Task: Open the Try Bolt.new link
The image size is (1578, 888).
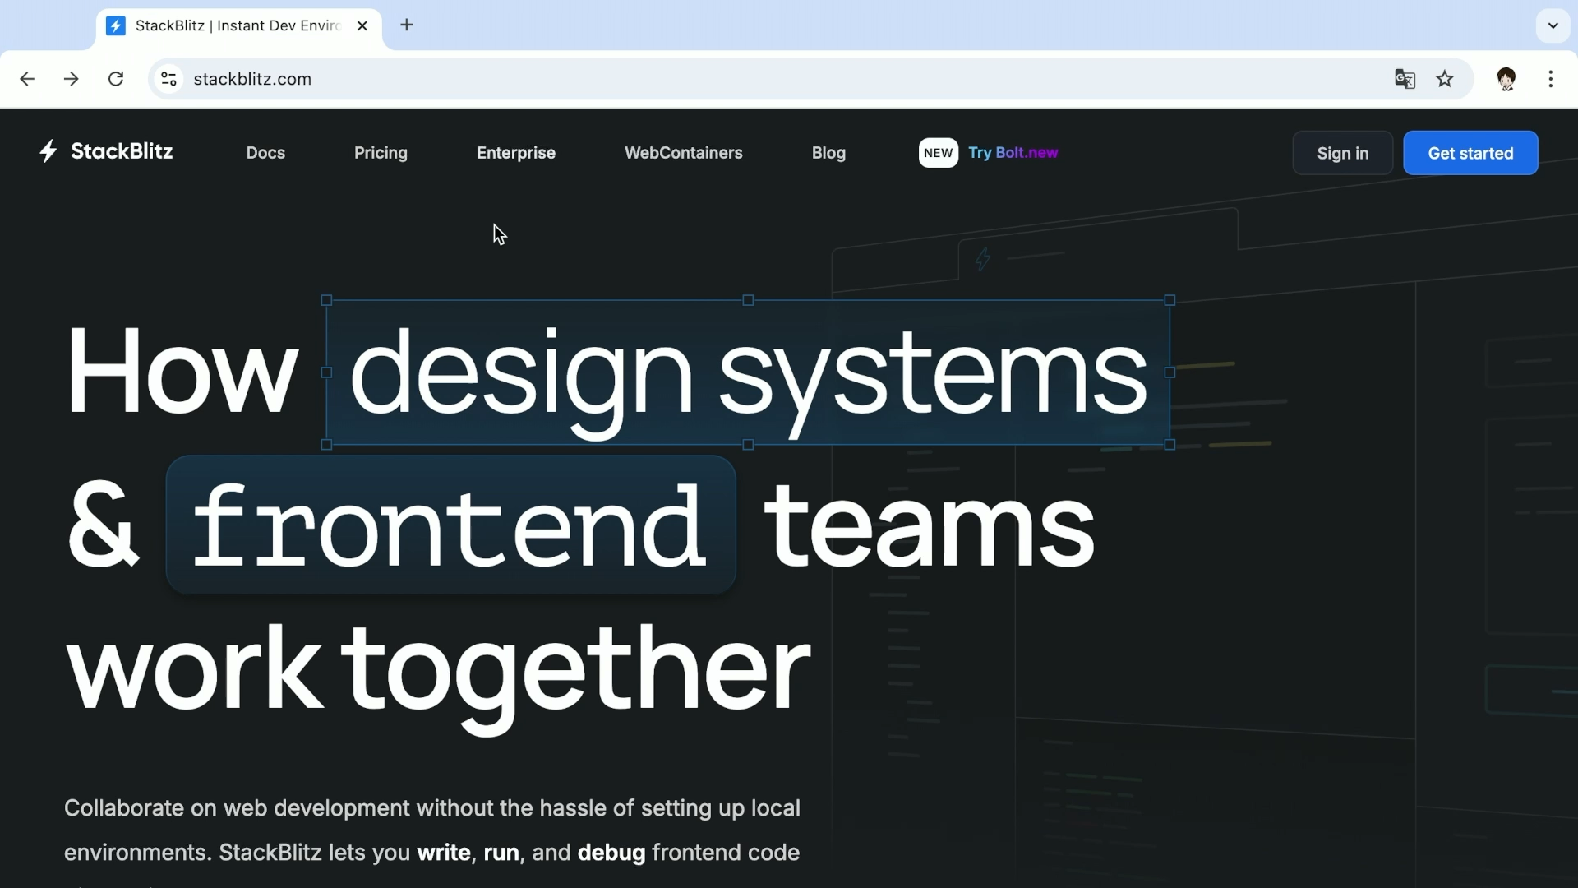Action: tap(1013, 153)
